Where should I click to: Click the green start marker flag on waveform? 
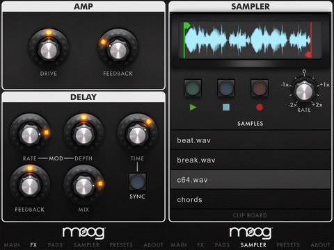[186, 26]
